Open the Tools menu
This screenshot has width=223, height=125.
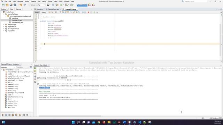coord(61,1)
